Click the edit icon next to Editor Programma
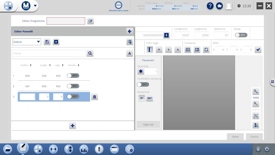The height and width of the screenshot is (155, 275). (91, 21)
